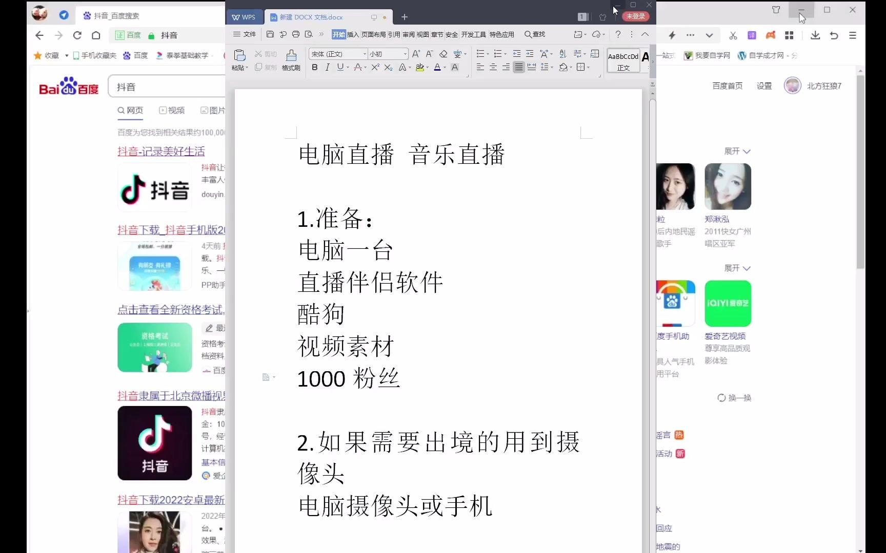
Task: Click the Increase Indent icon
Action: (530, 54)
